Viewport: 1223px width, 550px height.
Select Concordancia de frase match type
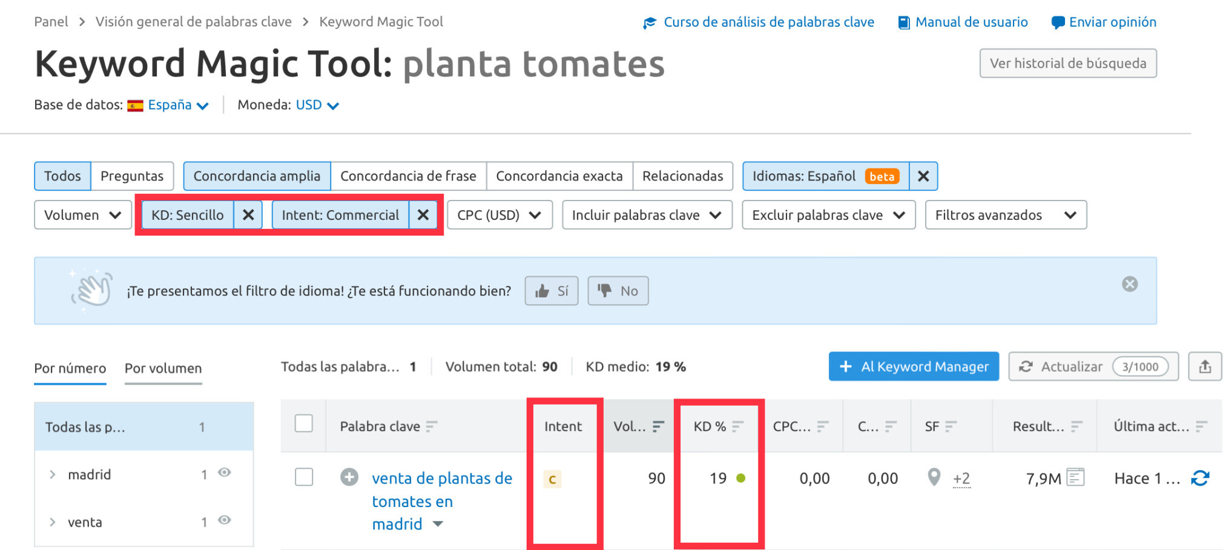(408, 176)
